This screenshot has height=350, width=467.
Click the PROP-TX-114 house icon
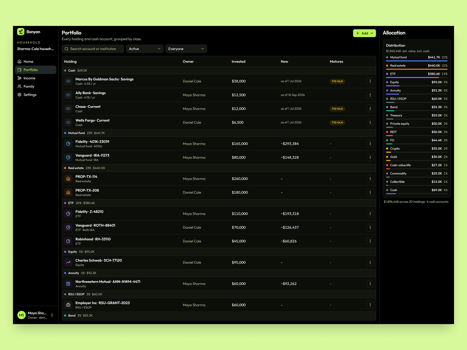coord(68,179)
